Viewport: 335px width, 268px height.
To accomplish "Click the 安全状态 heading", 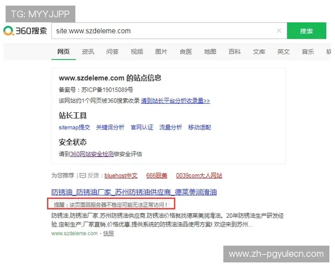I will pyautogui.click(x=73, y=142).
